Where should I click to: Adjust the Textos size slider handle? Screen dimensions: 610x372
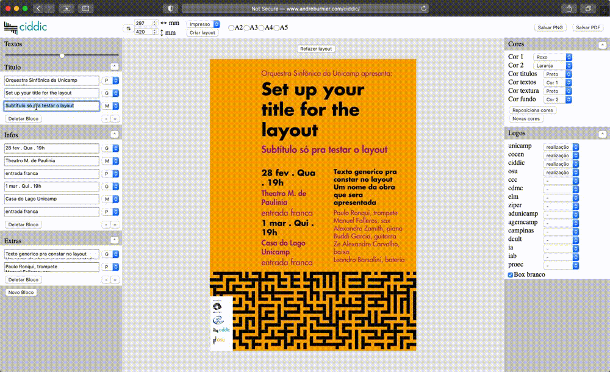[62, 55]
